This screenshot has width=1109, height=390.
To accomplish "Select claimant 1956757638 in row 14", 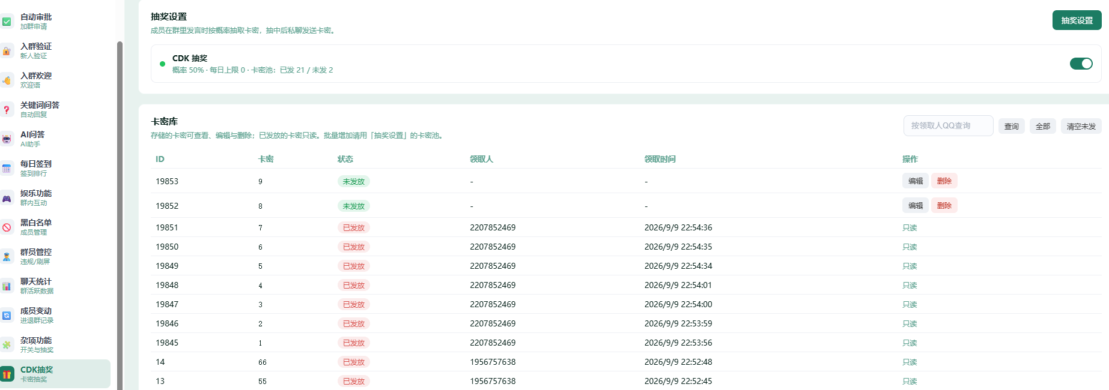I will tap(493, 362).
